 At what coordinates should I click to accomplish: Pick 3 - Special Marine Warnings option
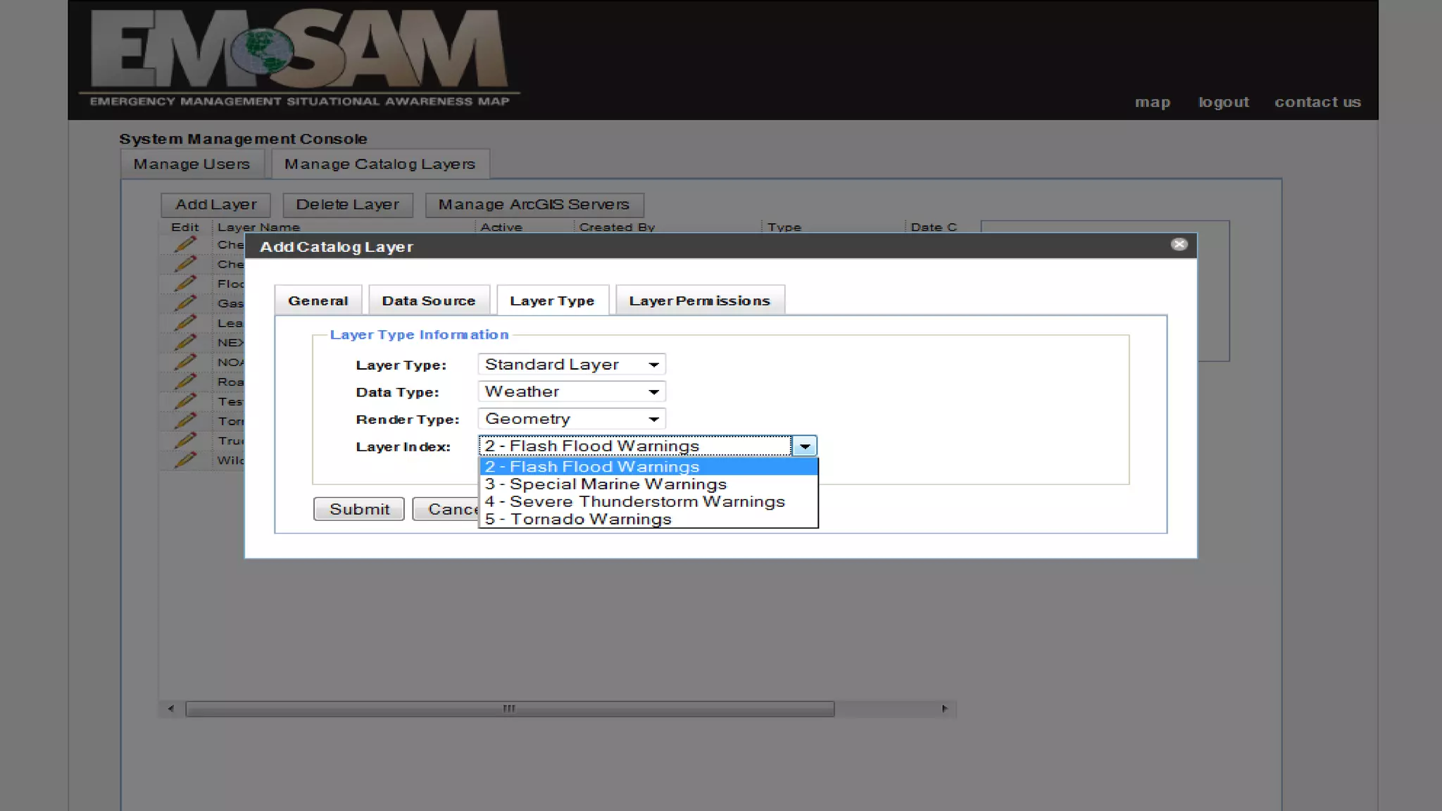[606, 484]
